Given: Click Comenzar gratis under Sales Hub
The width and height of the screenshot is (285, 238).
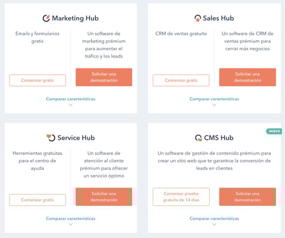Looking at the screenshot, I should [x=181, y=80].
